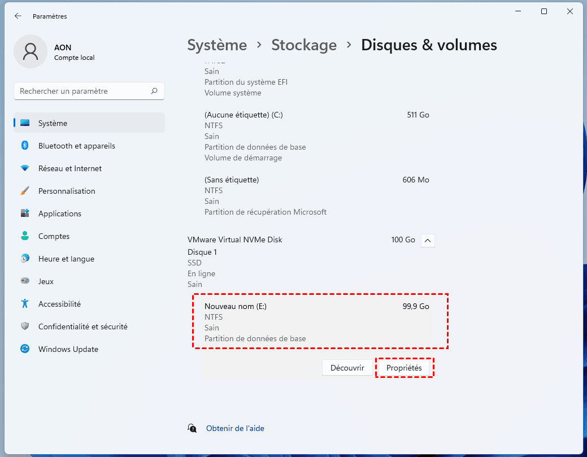Click the Propriétés button

point(404,368)
